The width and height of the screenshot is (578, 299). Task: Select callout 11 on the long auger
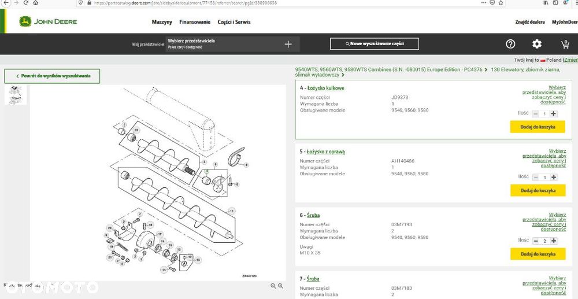231,211
